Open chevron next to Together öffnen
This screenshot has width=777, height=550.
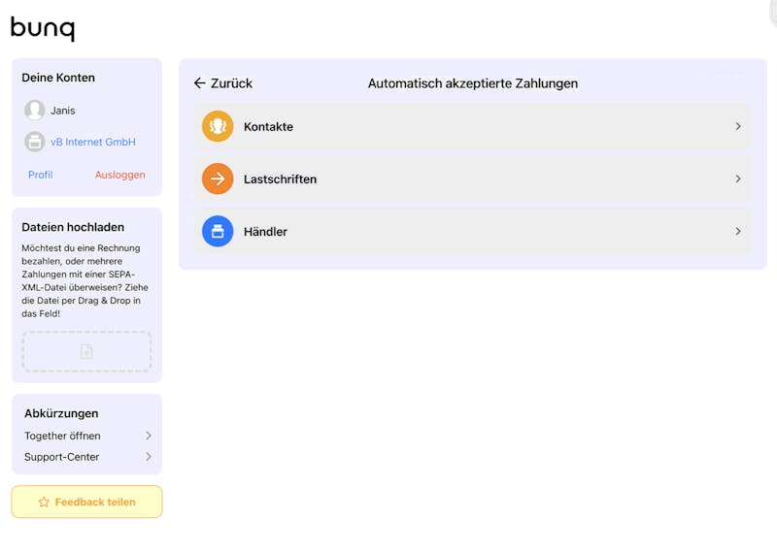149,436
